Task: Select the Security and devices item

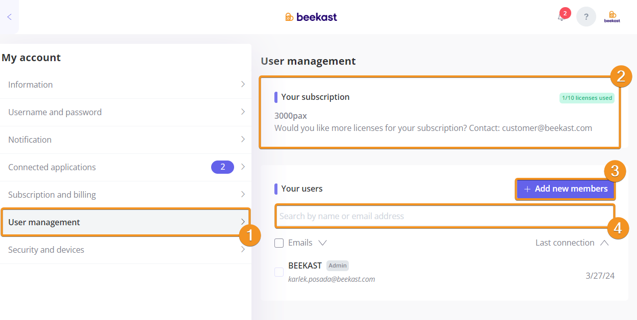Action: (x=125, y=250)
